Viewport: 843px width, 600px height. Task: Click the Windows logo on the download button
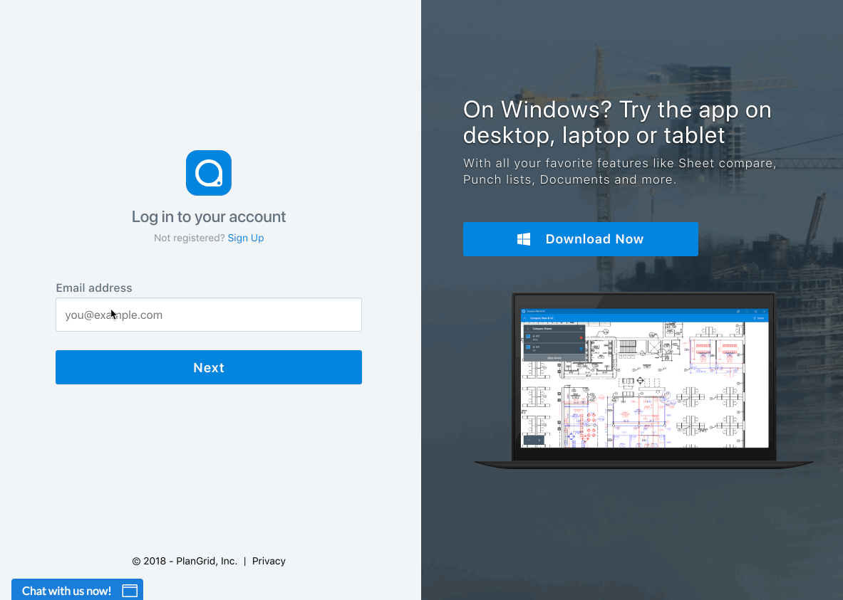pyautogui.click(x=524, y=239)
